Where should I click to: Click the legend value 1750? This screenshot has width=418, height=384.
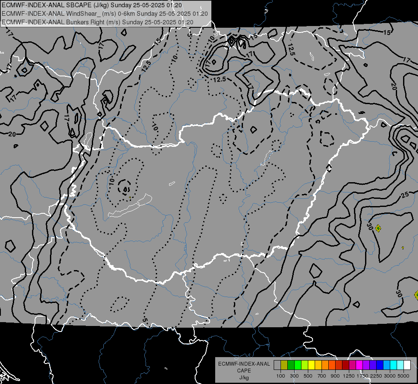pyautogui.click(x=362, y=376)
